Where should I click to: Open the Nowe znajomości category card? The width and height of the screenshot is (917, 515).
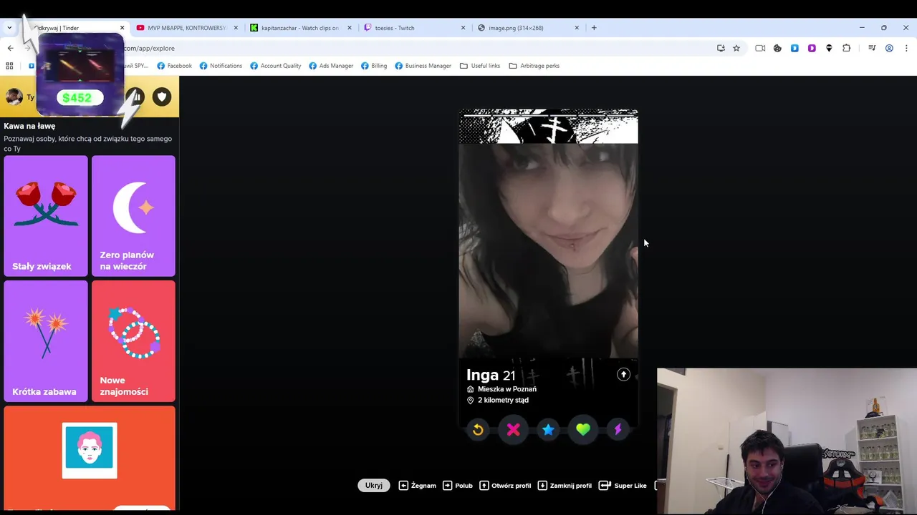133,340
